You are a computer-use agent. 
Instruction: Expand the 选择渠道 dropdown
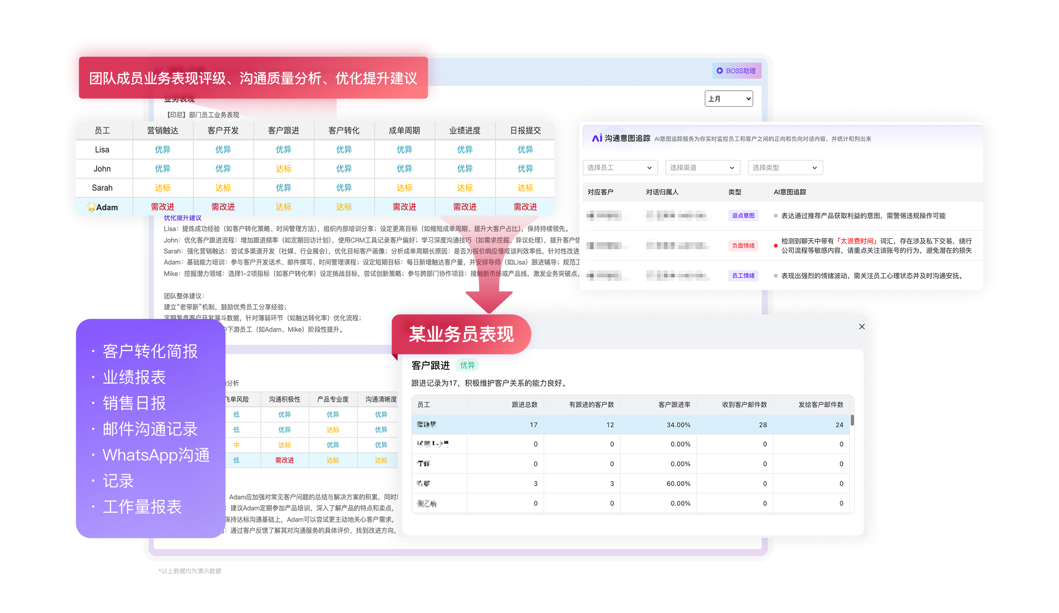pos(702,167)
